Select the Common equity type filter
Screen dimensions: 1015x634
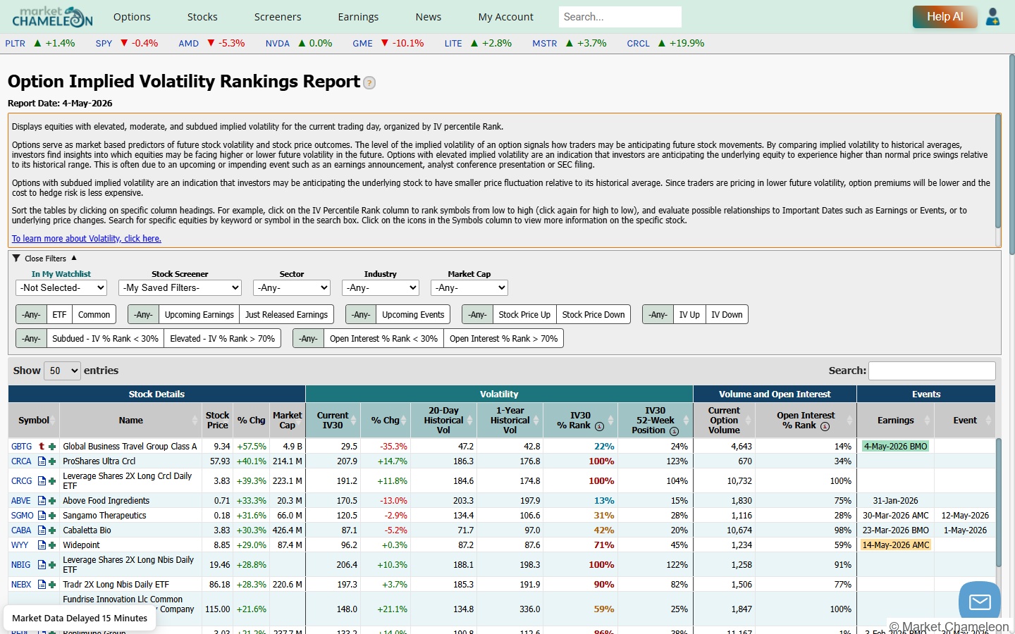[x=94, y=315]
